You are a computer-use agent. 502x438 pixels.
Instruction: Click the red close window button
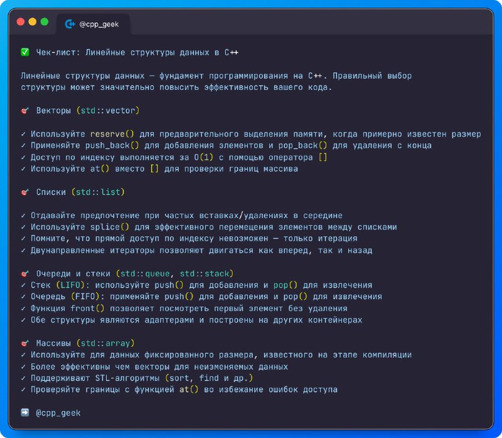pos(21,22)
